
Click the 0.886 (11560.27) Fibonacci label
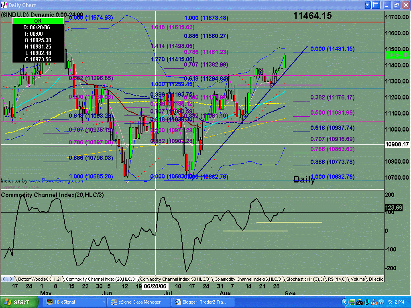206,36
